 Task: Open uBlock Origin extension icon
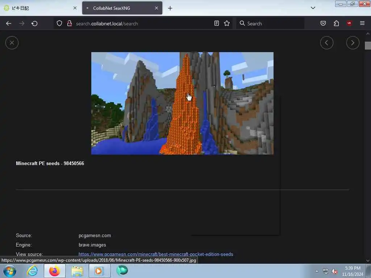tap(349, 23)
